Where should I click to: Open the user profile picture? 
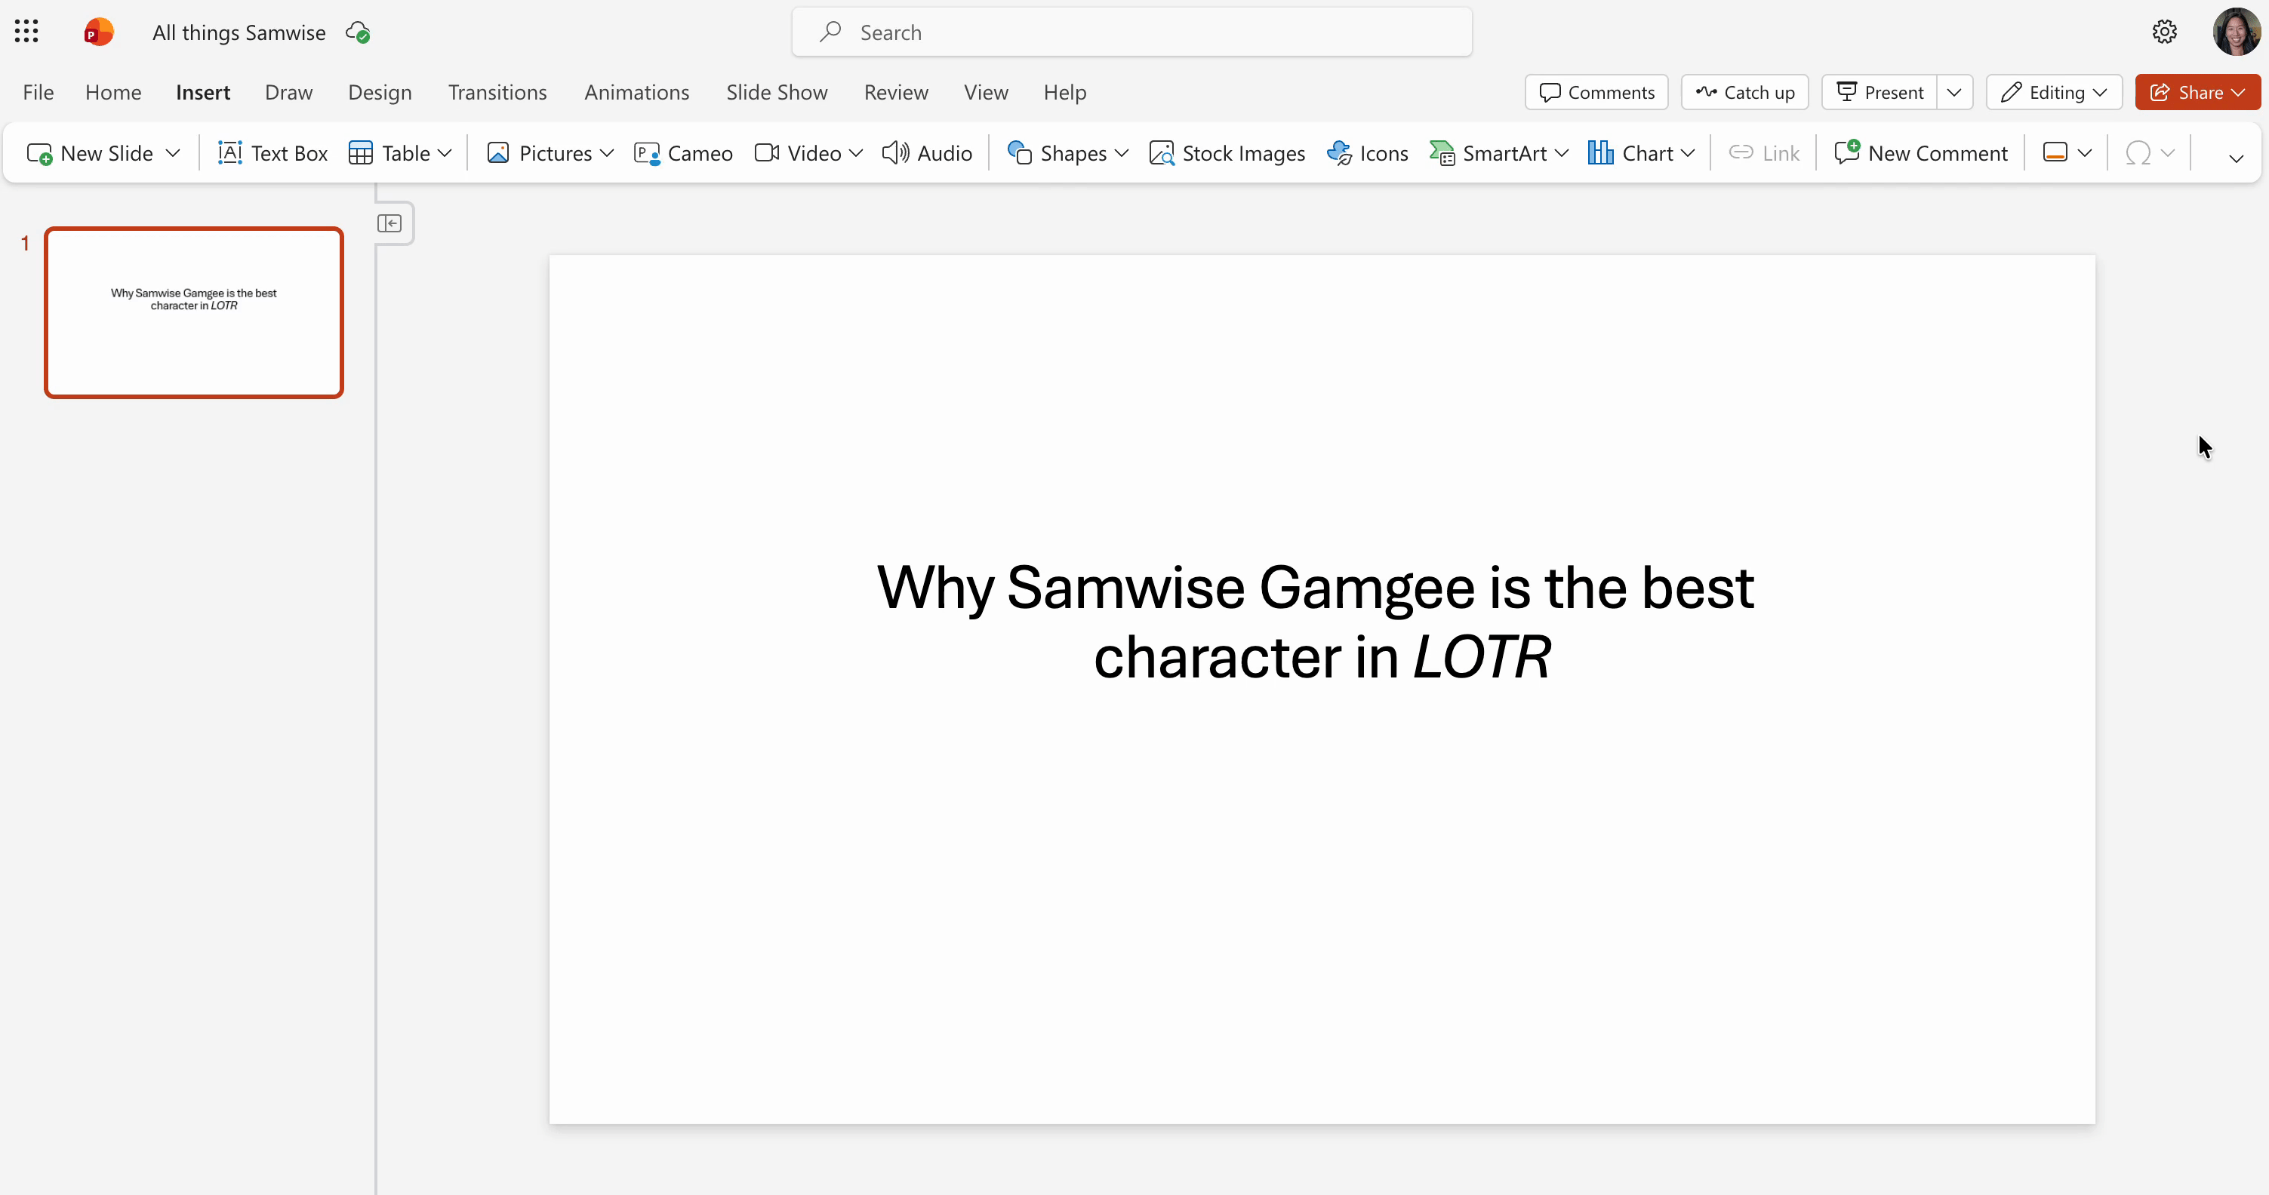pos(2236,32)
